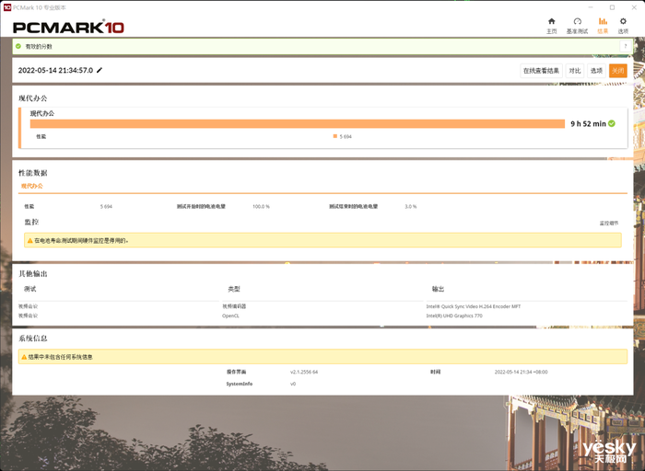Click the 类型 column header

234,289
